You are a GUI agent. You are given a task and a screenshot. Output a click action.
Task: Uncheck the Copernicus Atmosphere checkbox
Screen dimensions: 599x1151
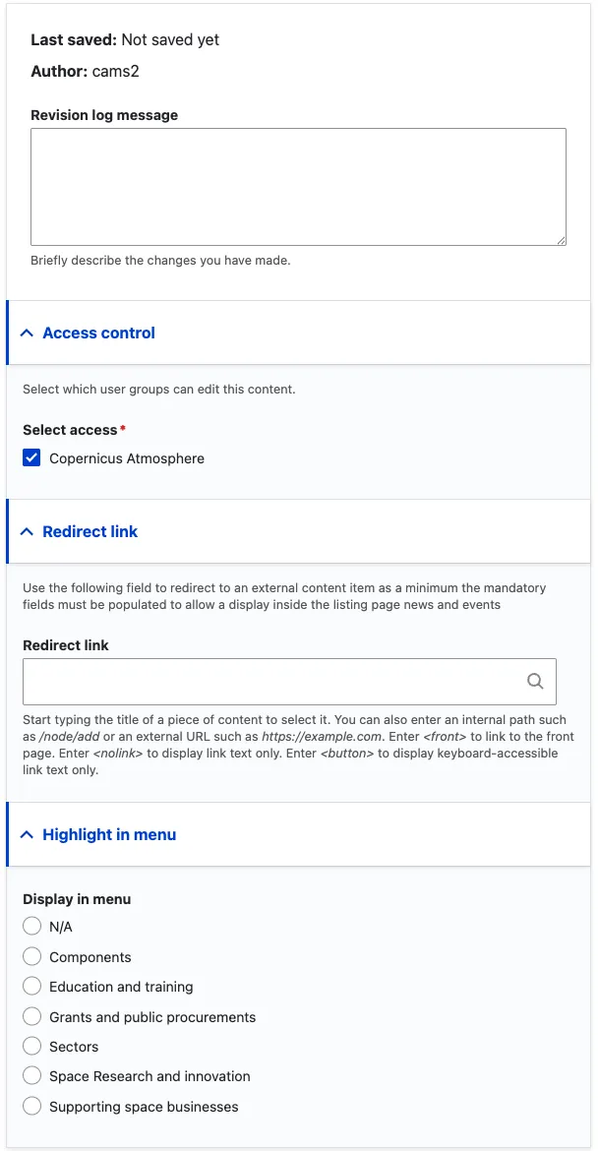pos(31,458)
